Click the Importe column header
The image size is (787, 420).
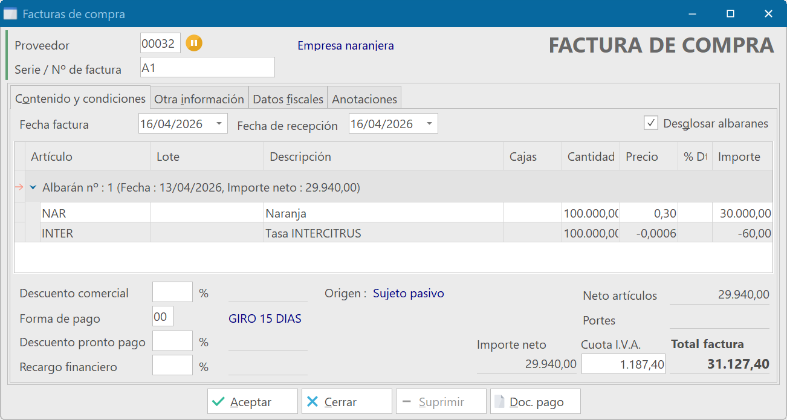[x=739, y=157]
